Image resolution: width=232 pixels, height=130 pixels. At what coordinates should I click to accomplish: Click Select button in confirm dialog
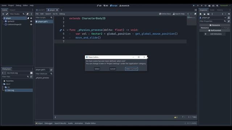[97, 69]
